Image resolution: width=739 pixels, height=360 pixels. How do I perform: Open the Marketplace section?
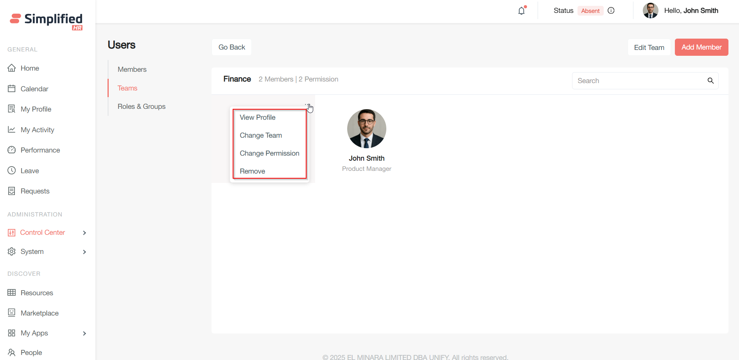click(x=39, y=313)
